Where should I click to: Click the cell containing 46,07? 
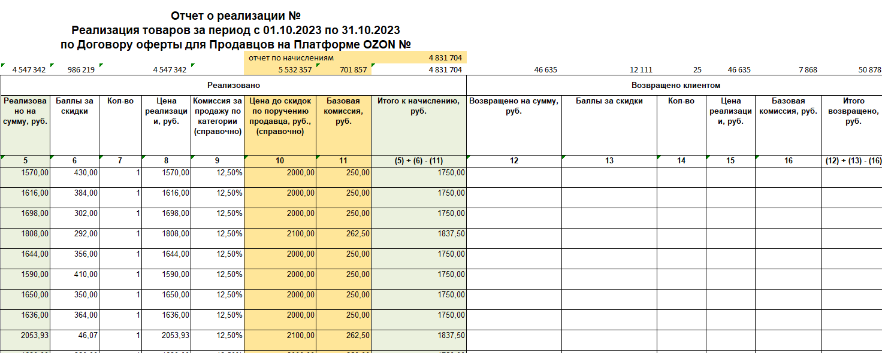pyautogui.click(x=74, y=335)
